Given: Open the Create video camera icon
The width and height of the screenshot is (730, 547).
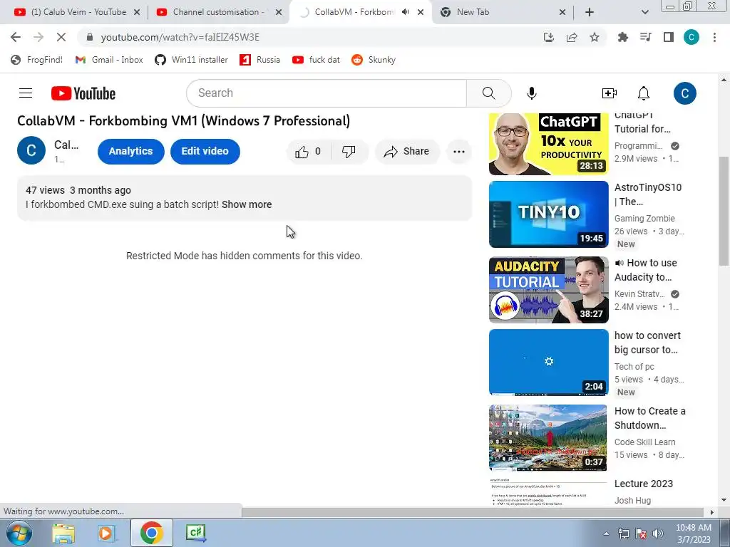Looking at the screenshot, I should 610,93.
